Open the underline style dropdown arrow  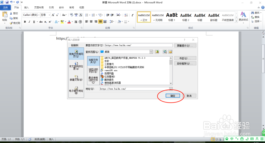pos(37,22)
